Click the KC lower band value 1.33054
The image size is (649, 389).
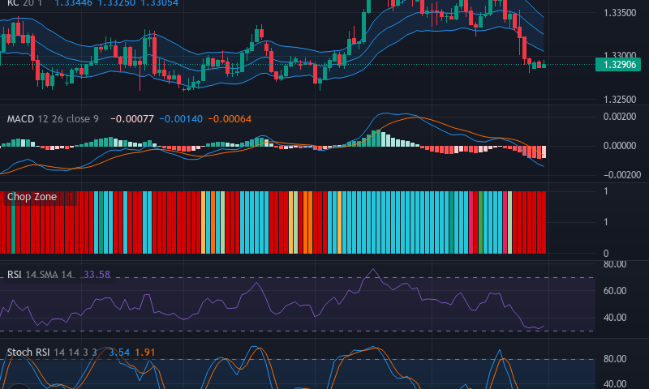160,3
